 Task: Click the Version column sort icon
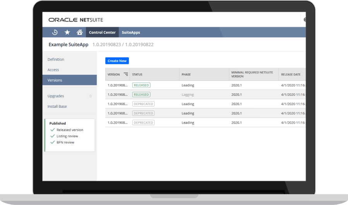(126, 74)
